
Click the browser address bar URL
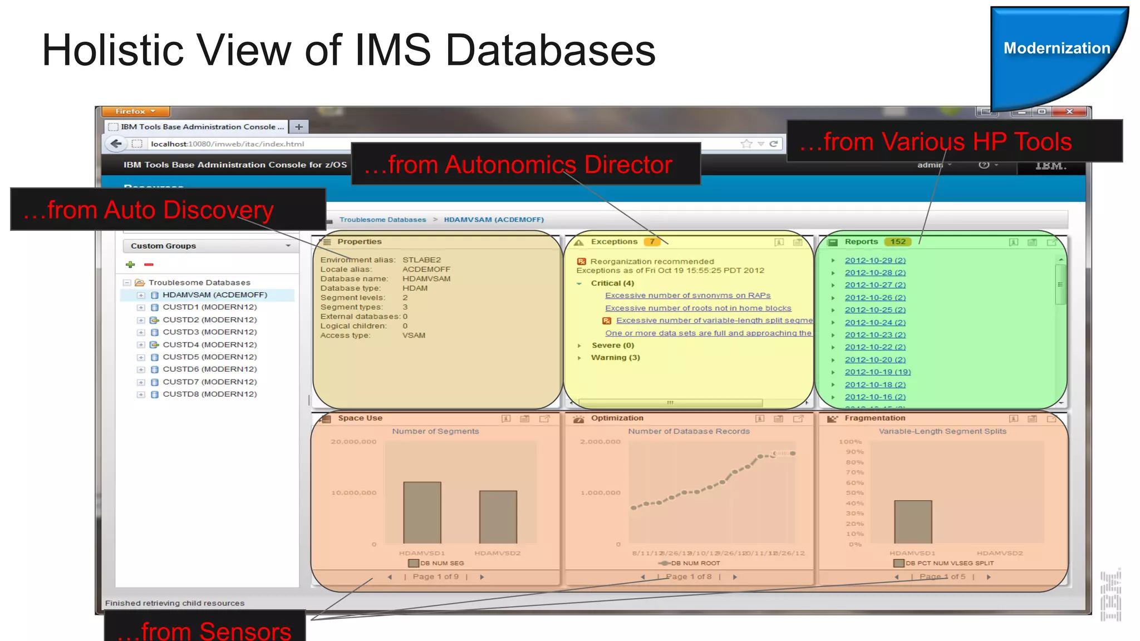(x=227, y=144)
